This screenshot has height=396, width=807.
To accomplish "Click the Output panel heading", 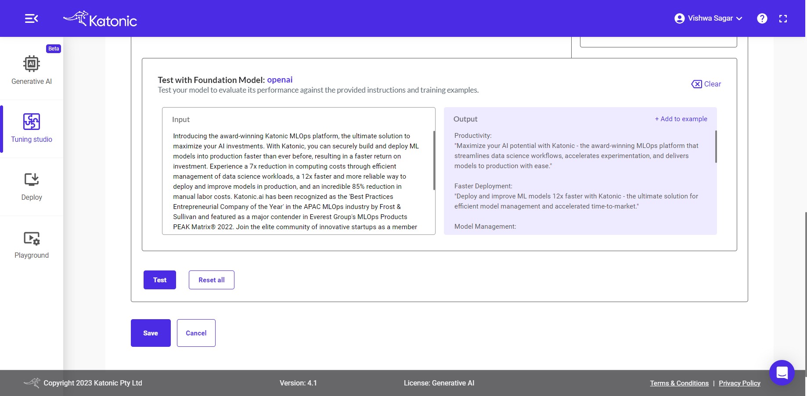I will (x=465, y=119).
